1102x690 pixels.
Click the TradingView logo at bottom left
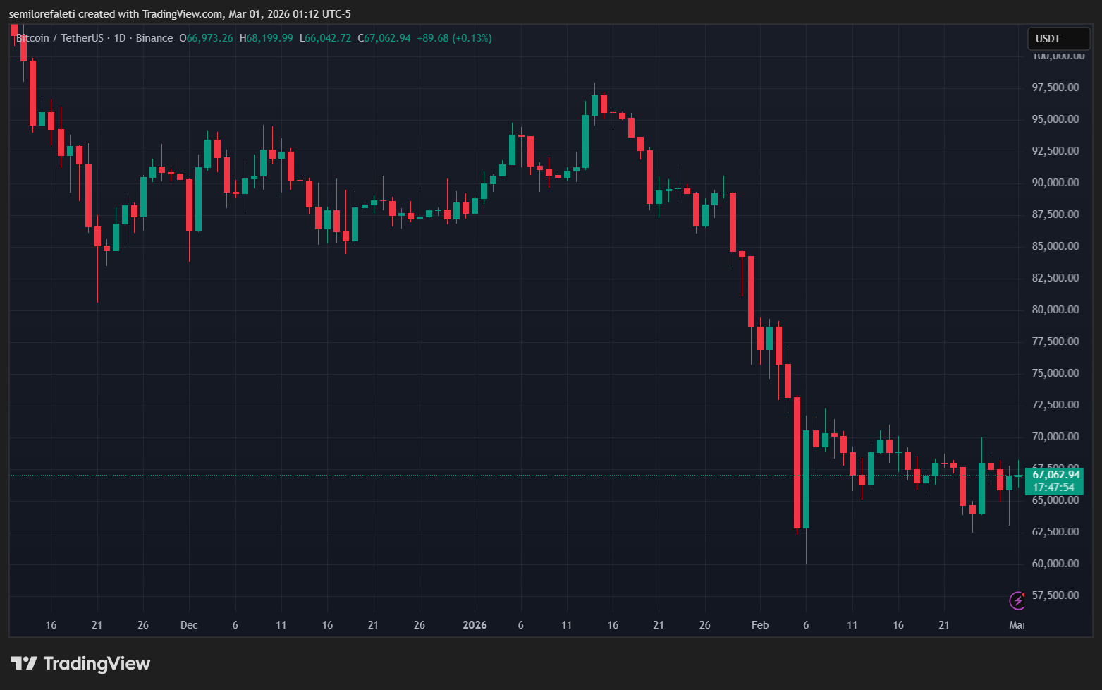pos(80,664)
